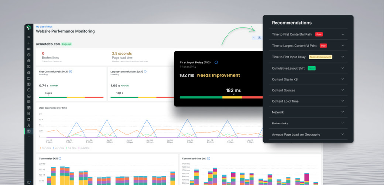Expand the Time to First Contentful Paint recommendation
This screenshot has height=185, width=384.
click(x=308, y=34)
